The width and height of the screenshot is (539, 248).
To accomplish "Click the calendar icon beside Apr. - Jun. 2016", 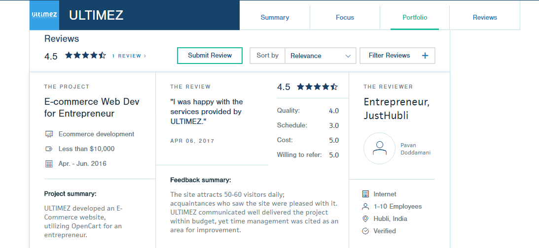I will coord(49,164).
